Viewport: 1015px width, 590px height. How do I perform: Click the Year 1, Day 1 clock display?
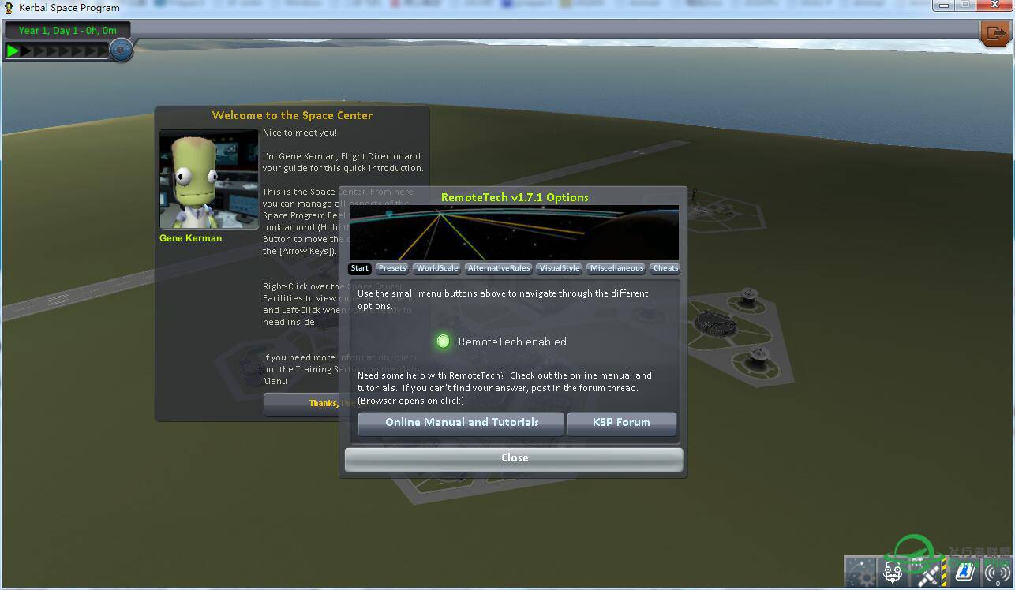(x=67, y=31)
